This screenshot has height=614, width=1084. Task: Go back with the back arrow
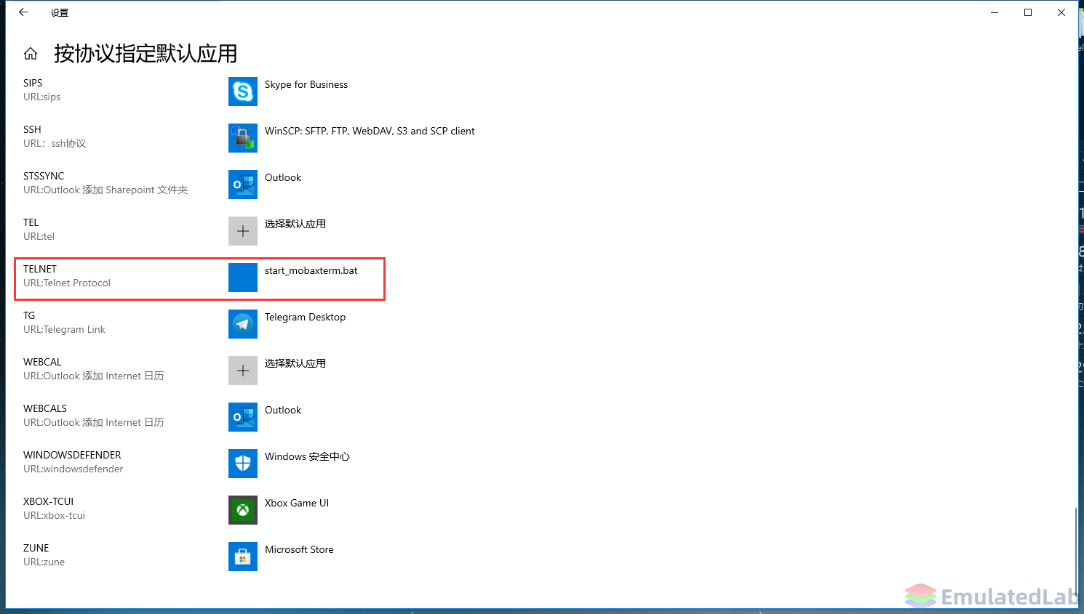click(23, 12)
